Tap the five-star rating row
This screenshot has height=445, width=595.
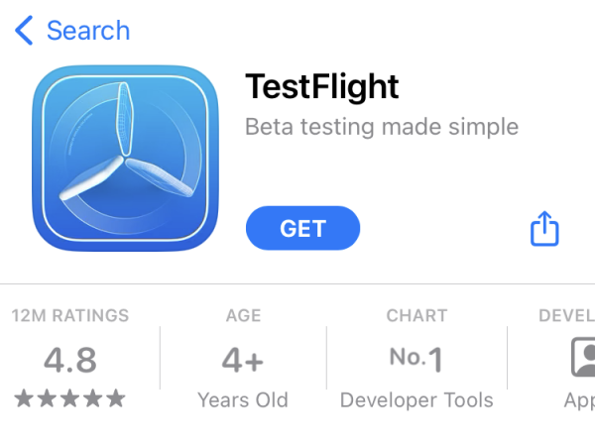(69, 398)
